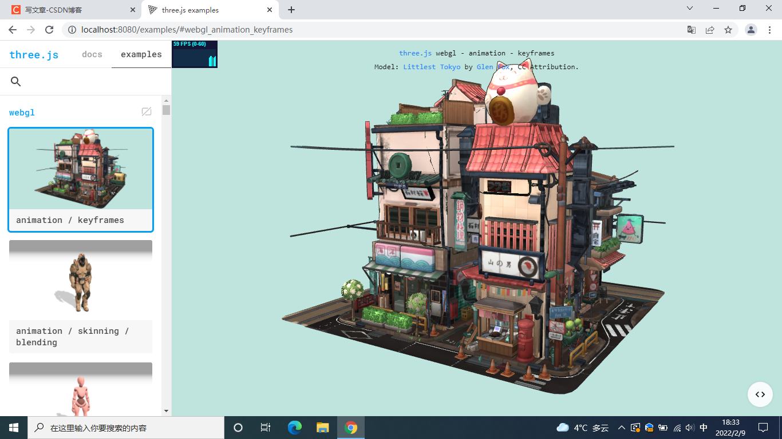Screen dimensions: 782x439
Task: Open the Chrome profile avatar
Action: 751,30
